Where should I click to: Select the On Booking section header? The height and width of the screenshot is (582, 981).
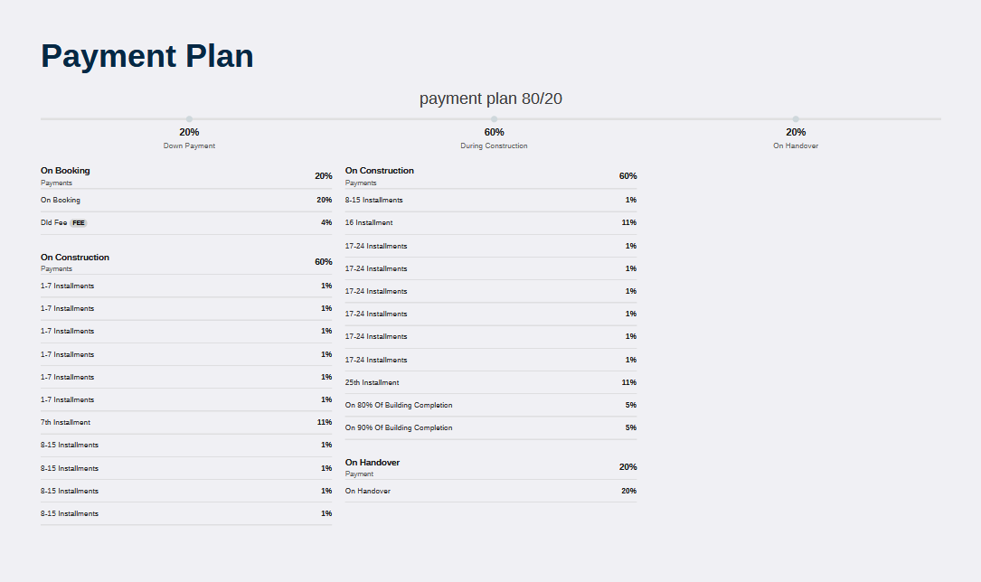point(186,175)
